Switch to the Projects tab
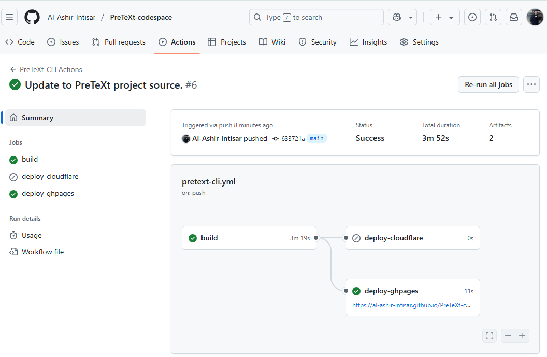Viewport: 547px width, 357px height. (227, 42)
